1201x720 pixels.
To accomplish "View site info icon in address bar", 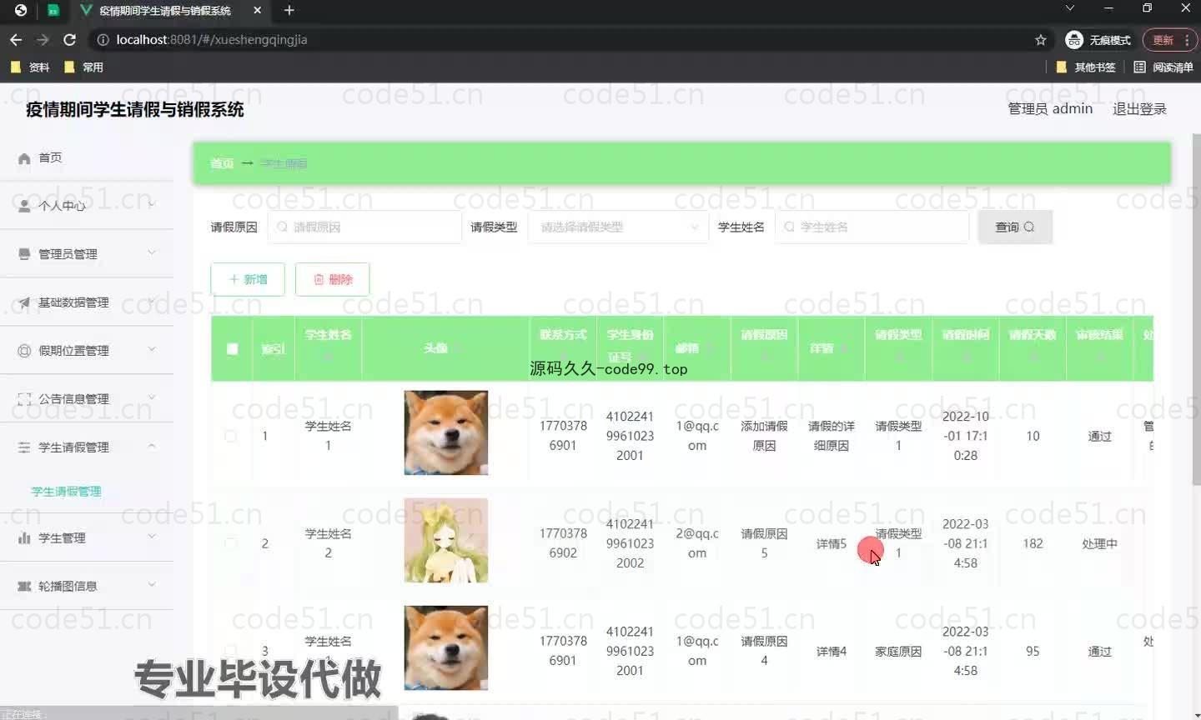I will tap(102, 39).
